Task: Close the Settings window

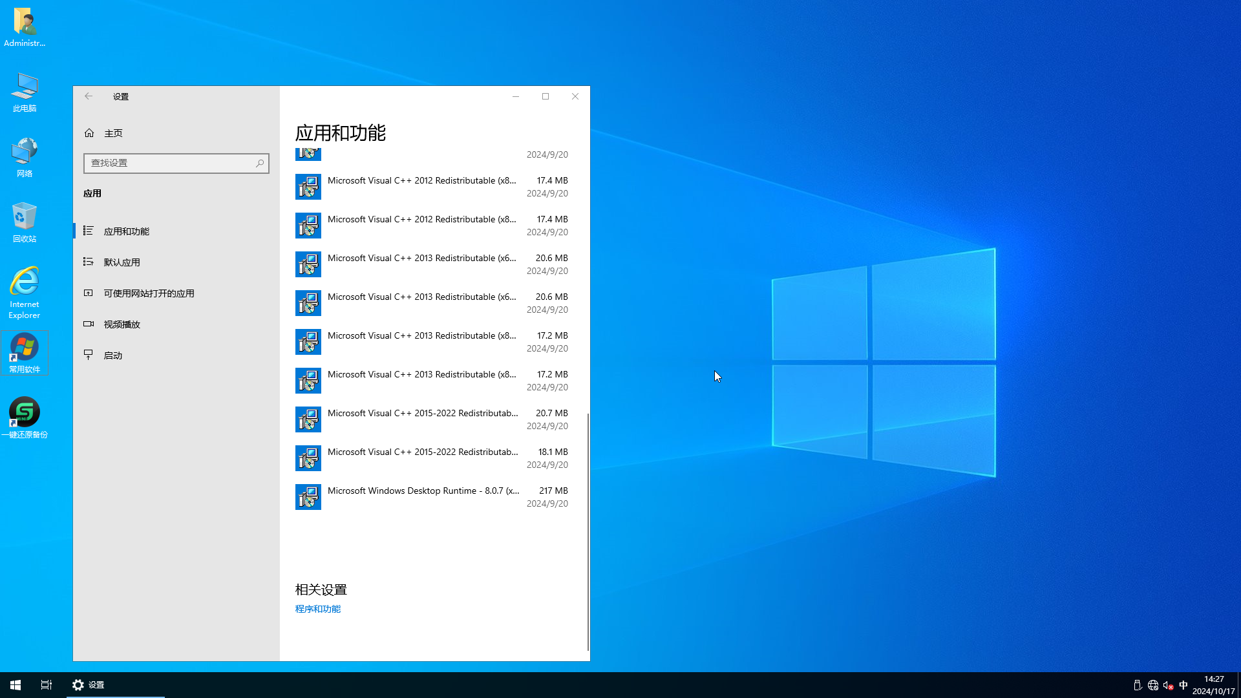Action: click(575, 96)
